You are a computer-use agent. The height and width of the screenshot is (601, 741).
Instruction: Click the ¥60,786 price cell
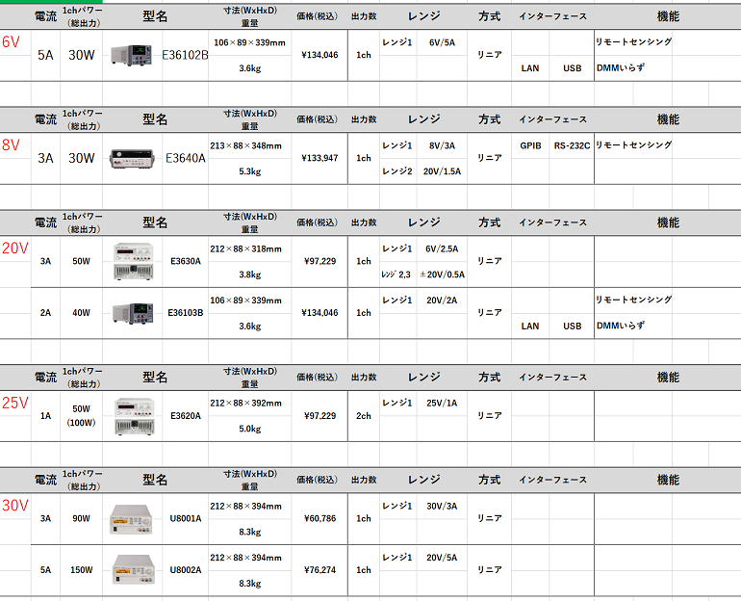coord(319,518)
